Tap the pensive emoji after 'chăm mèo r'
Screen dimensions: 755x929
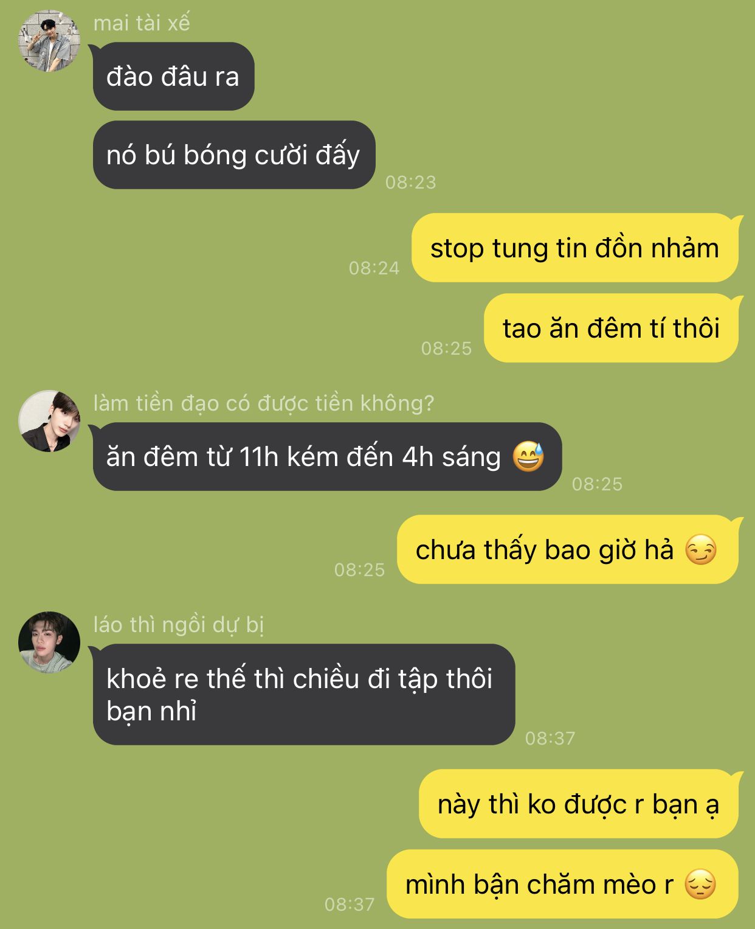pyautogui.click(x=700, y=885)
